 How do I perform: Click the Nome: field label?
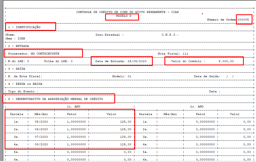11,35
